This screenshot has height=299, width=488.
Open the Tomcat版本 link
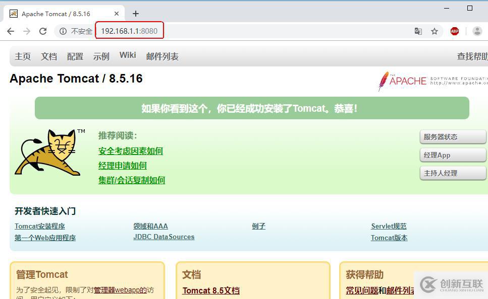pos(389,238)
